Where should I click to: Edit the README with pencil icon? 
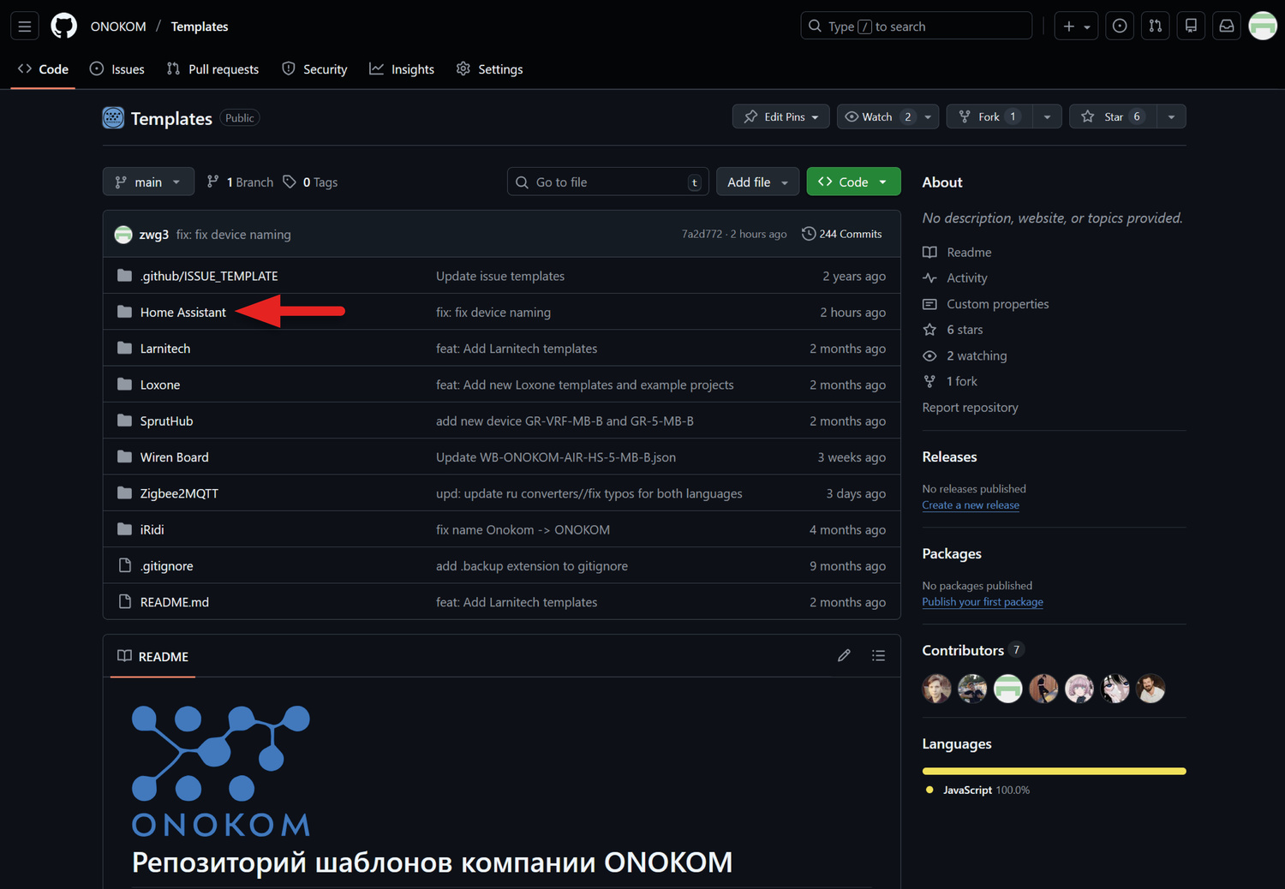844,656
